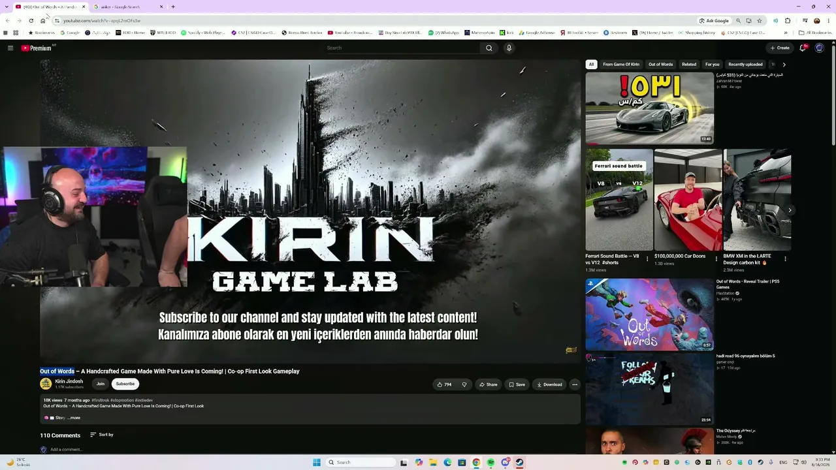The height and width of the screenshot is (470, 836).
Task: Open a new Chrome tab with plus
Action: click(173, 7)
